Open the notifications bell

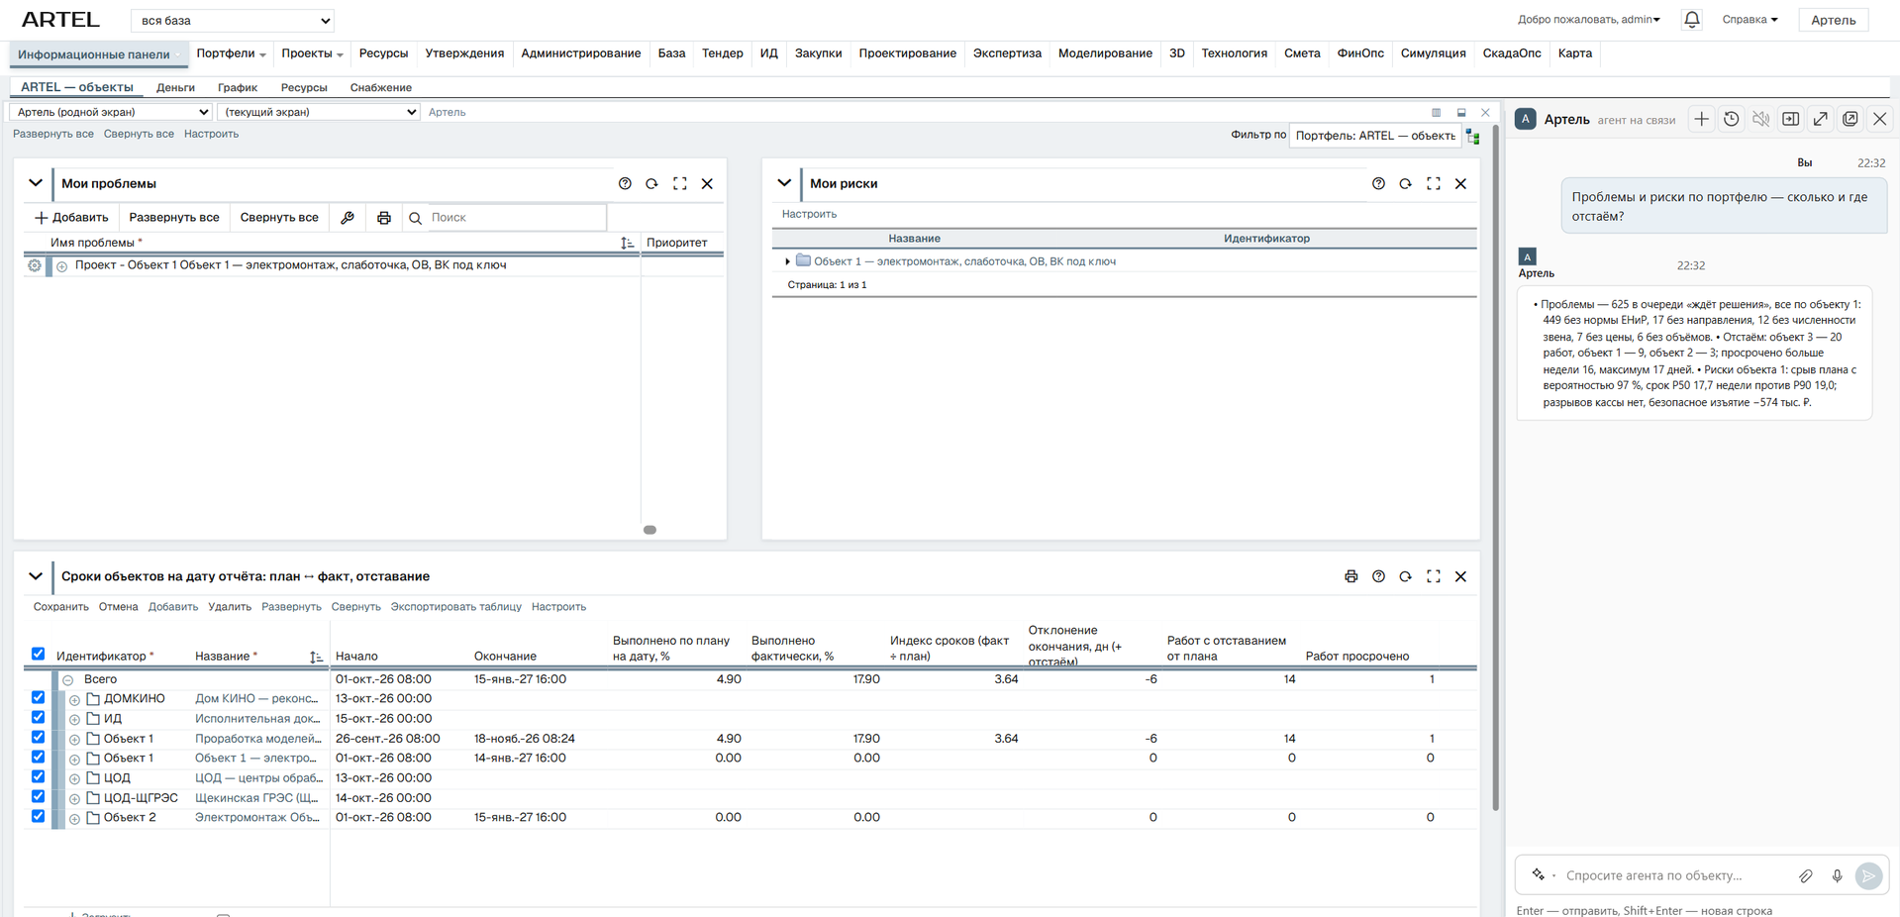[1692, 19]
